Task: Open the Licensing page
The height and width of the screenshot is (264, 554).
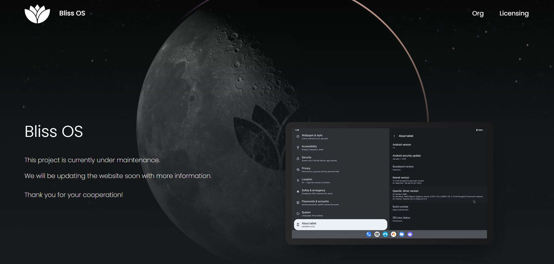Action: (x=514, y=13)
